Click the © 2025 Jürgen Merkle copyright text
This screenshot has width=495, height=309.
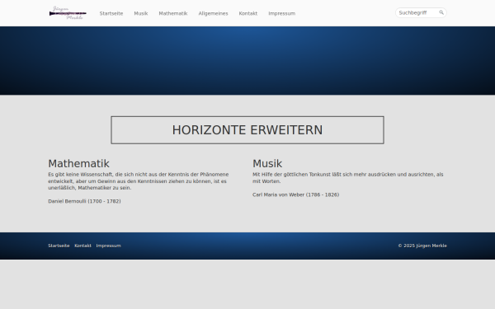click(422, 246)
